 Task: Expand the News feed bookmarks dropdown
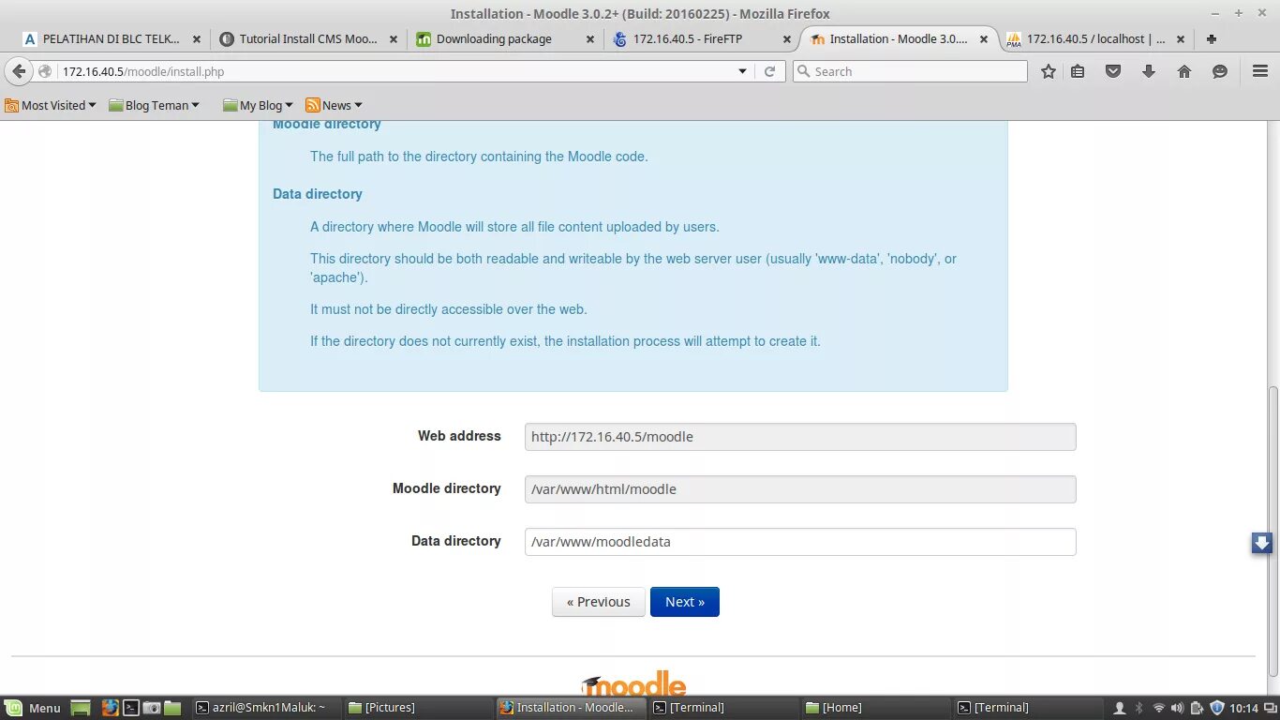(334, 105)
